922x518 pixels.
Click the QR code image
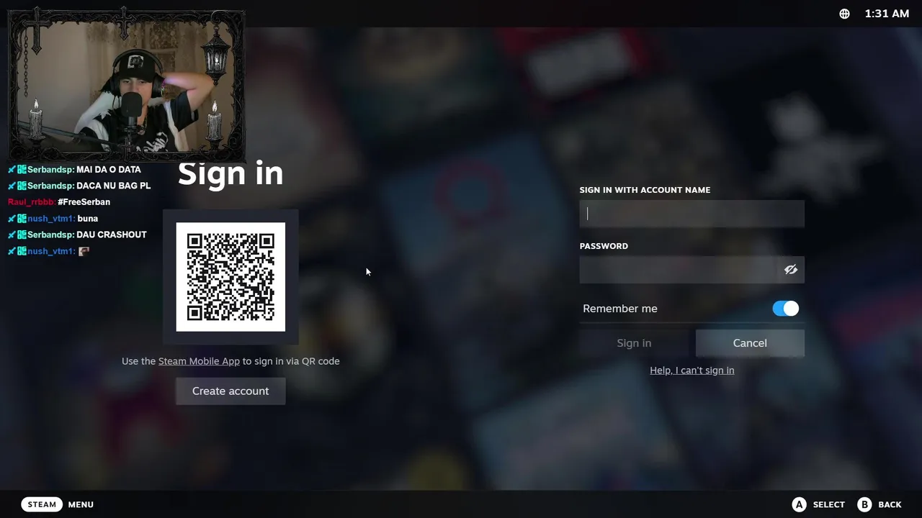click(230, 277)
